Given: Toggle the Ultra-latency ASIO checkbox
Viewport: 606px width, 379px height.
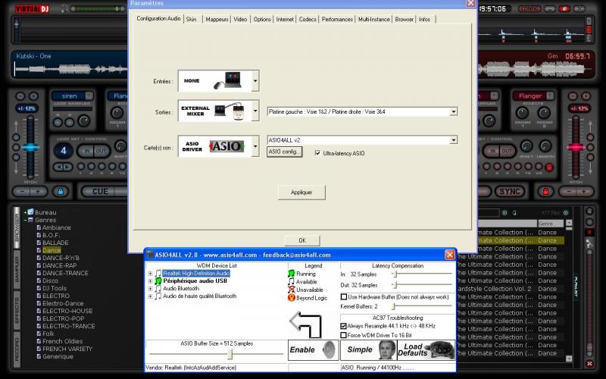Looking at the screenshot, I should (317, 153).
